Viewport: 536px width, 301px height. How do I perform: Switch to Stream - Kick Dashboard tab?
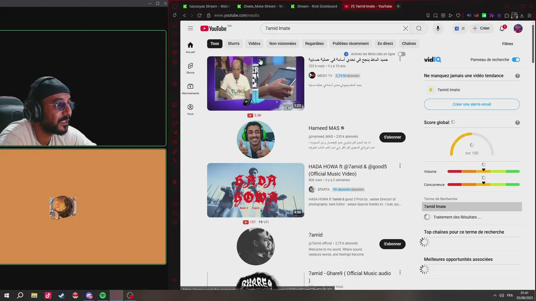(x=314, y=6)
